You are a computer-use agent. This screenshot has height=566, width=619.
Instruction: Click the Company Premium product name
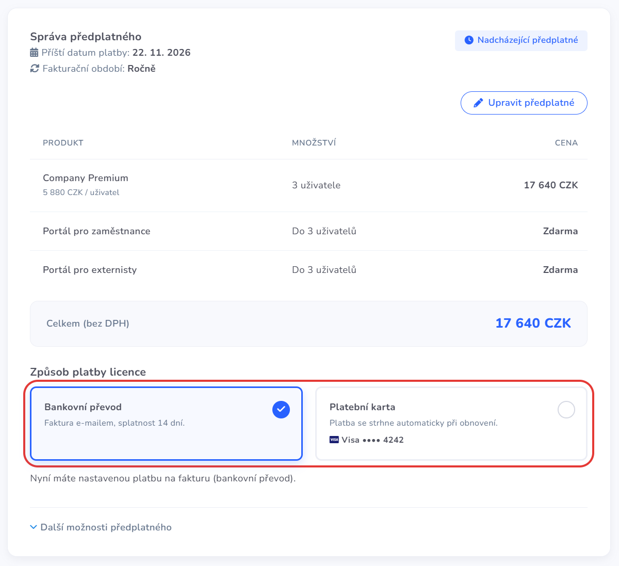click(x=86, y=178)
